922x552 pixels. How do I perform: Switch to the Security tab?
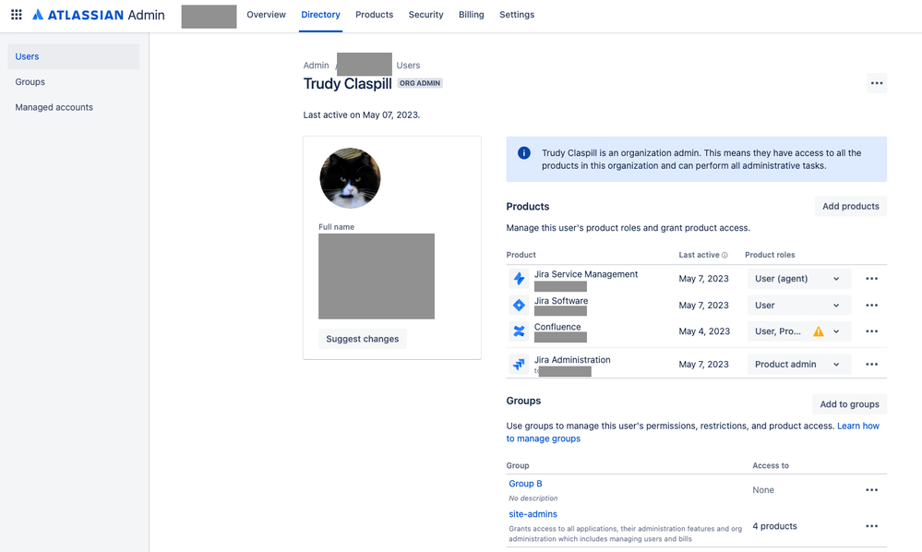pos(425,15)
